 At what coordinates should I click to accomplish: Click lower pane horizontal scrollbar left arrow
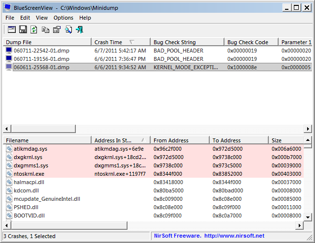pyautogui.click(x=7, y=225)
